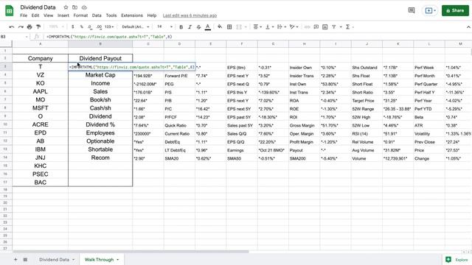
Task: Open the Insert menu
Action: point(63,15)
